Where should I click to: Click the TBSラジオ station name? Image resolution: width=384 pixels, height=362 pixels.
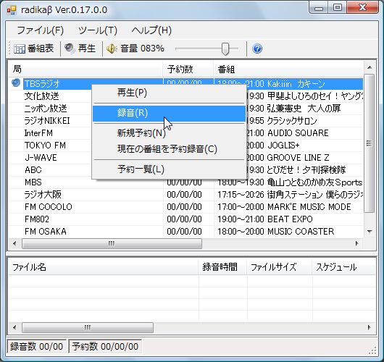[x=42, y=84]
